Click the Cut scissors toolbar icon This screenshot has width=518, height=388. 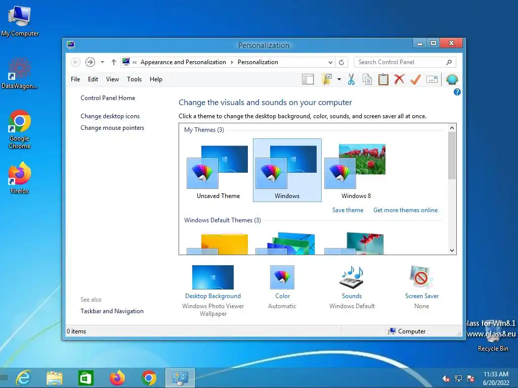point(351,79)
